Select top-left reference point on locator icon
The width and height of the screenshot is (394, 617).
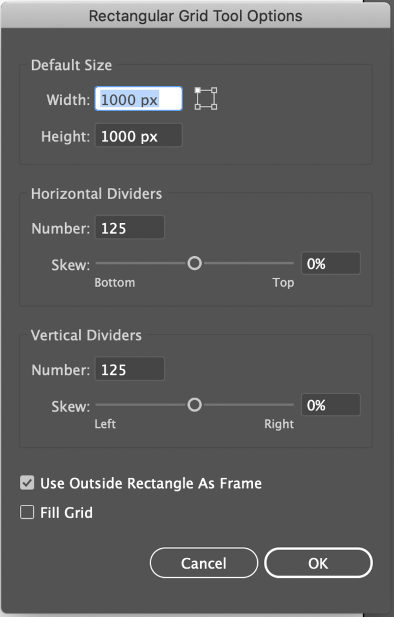198,90
